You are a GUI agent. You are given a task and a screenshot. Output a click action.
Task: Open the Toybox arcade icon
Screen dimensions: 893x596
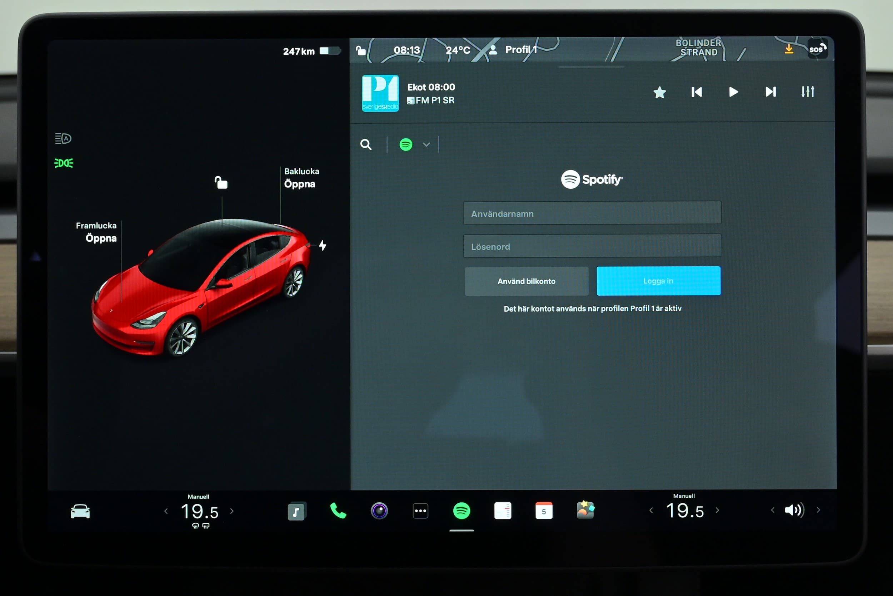tap(585, 510)
